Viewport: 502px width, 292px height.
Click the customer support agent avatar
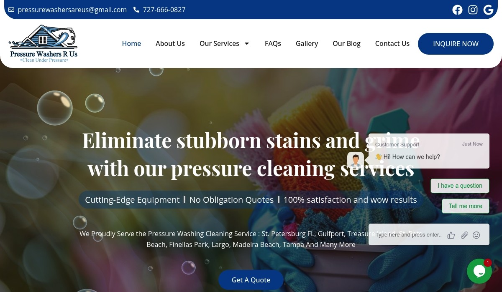point(356,160)
